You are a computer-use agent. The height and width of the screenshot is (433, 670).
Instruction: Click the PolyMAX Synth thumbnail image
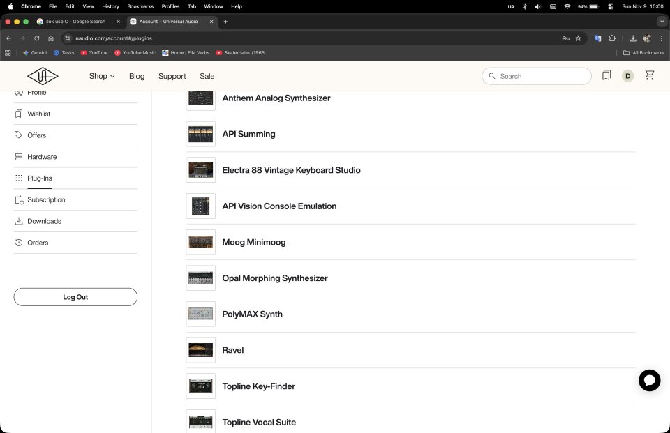(x=200, y=314)
